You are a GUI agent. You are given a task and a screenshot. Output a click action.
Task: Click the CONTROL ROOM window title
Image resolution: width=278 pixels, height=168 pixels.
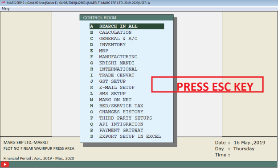99,18
